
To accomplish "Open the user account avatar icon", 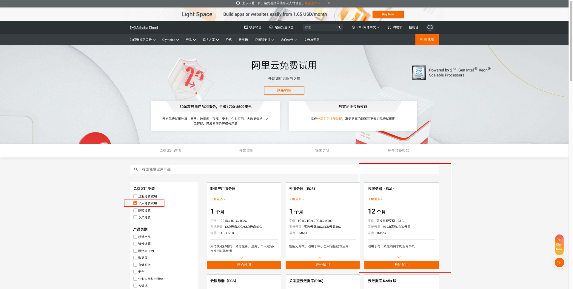I will tap(430, 27).
